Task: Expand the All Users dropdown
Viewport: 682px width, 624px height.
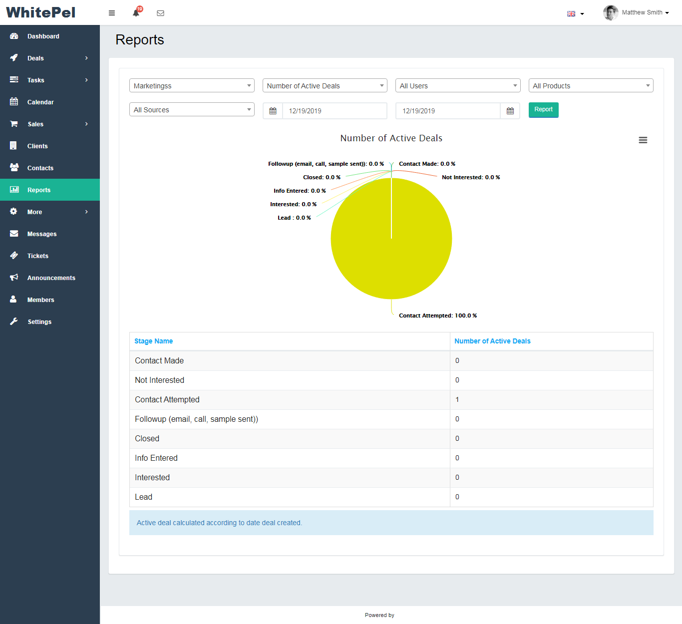Action: click(457, 86)
